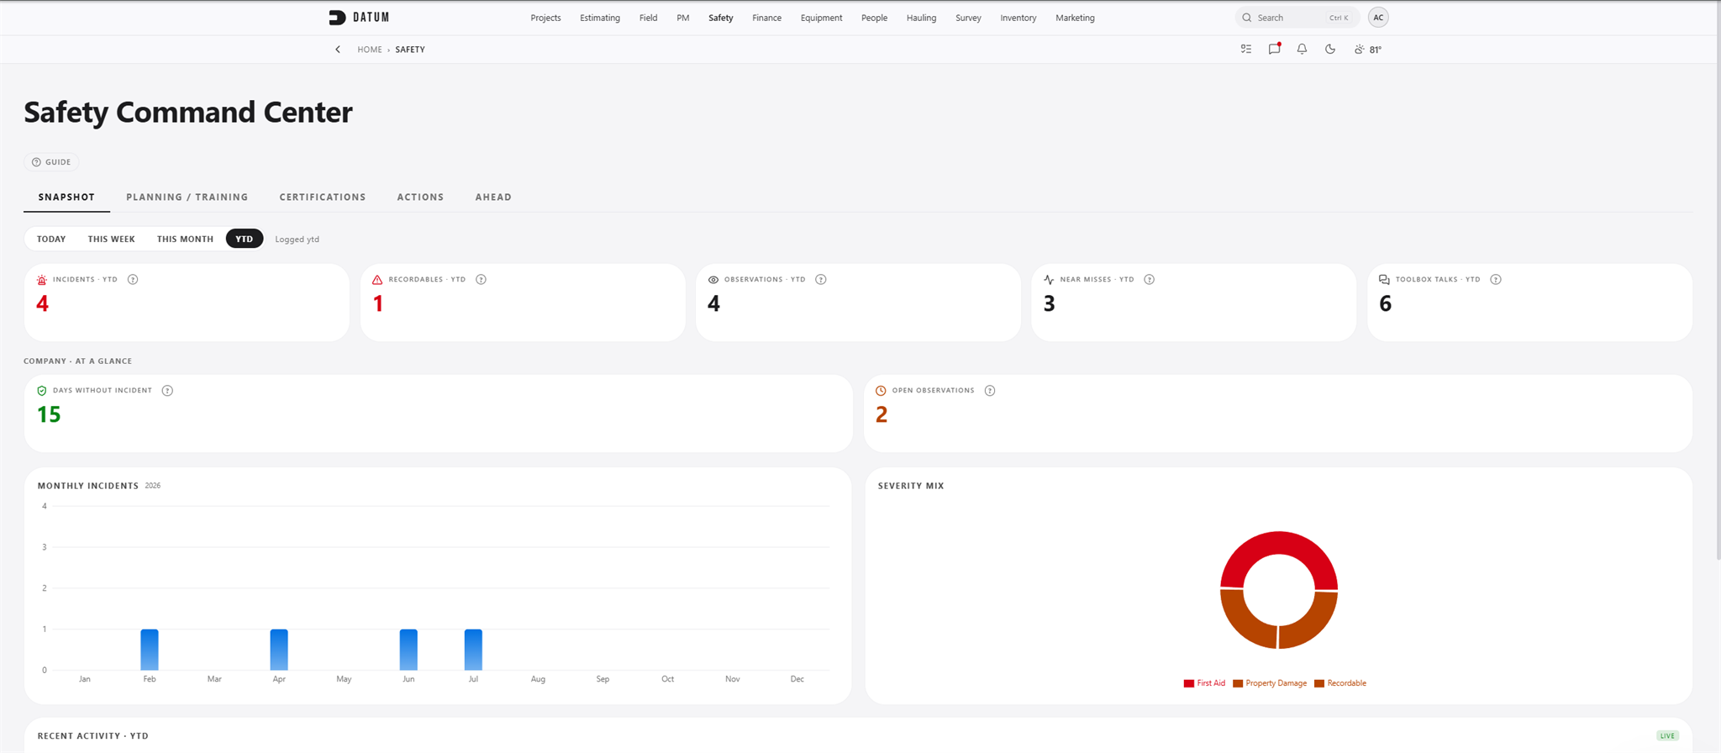The image size is (1721, 753).
Task: Go to Home breadcrumb link
Action: [370, 50]
